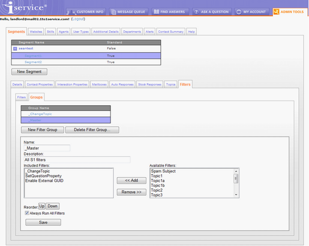Screen dimensions: 309x246
Task: Switch to the inner Filters sub-tab
Action: pyautogui.click(x=22, y=97)
